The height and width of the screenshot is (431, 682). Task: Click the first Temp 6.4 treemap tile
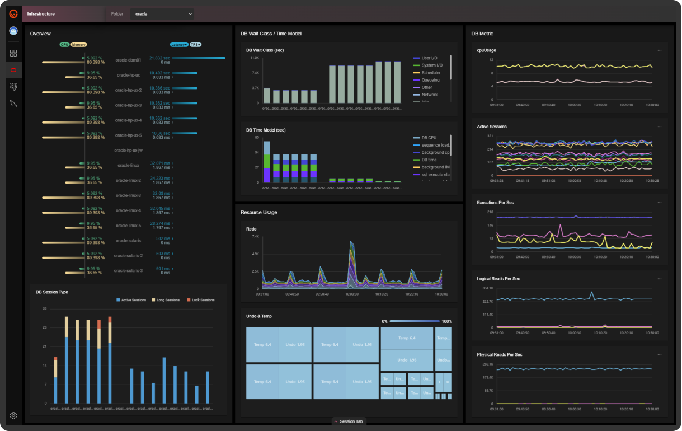(262, 345)
